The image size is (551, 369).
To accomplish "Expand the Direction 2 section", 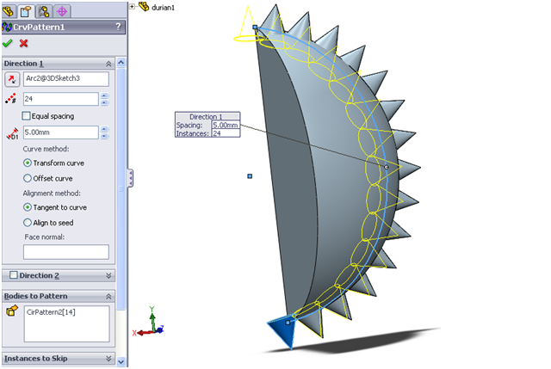I will click(108, 276).
